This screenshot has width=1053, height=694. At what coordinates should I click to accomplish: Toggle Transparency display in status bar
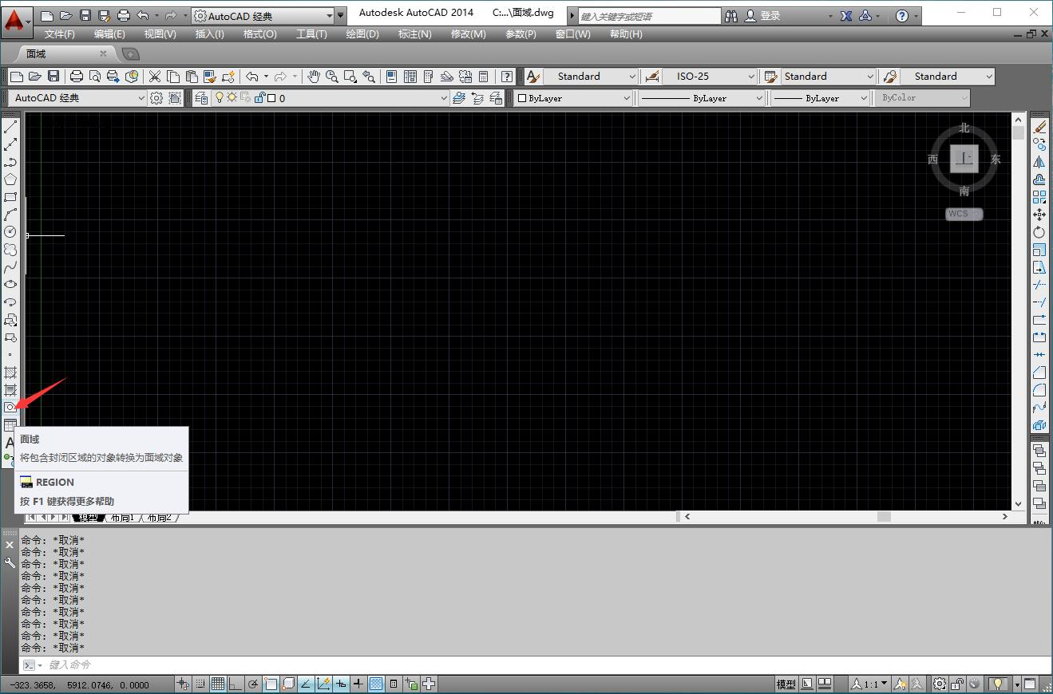click(376, 684)
